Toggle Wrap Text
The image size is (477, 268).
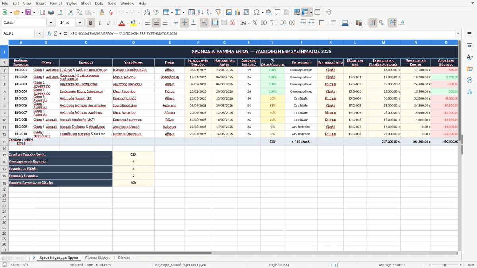(x=204, y=23)
